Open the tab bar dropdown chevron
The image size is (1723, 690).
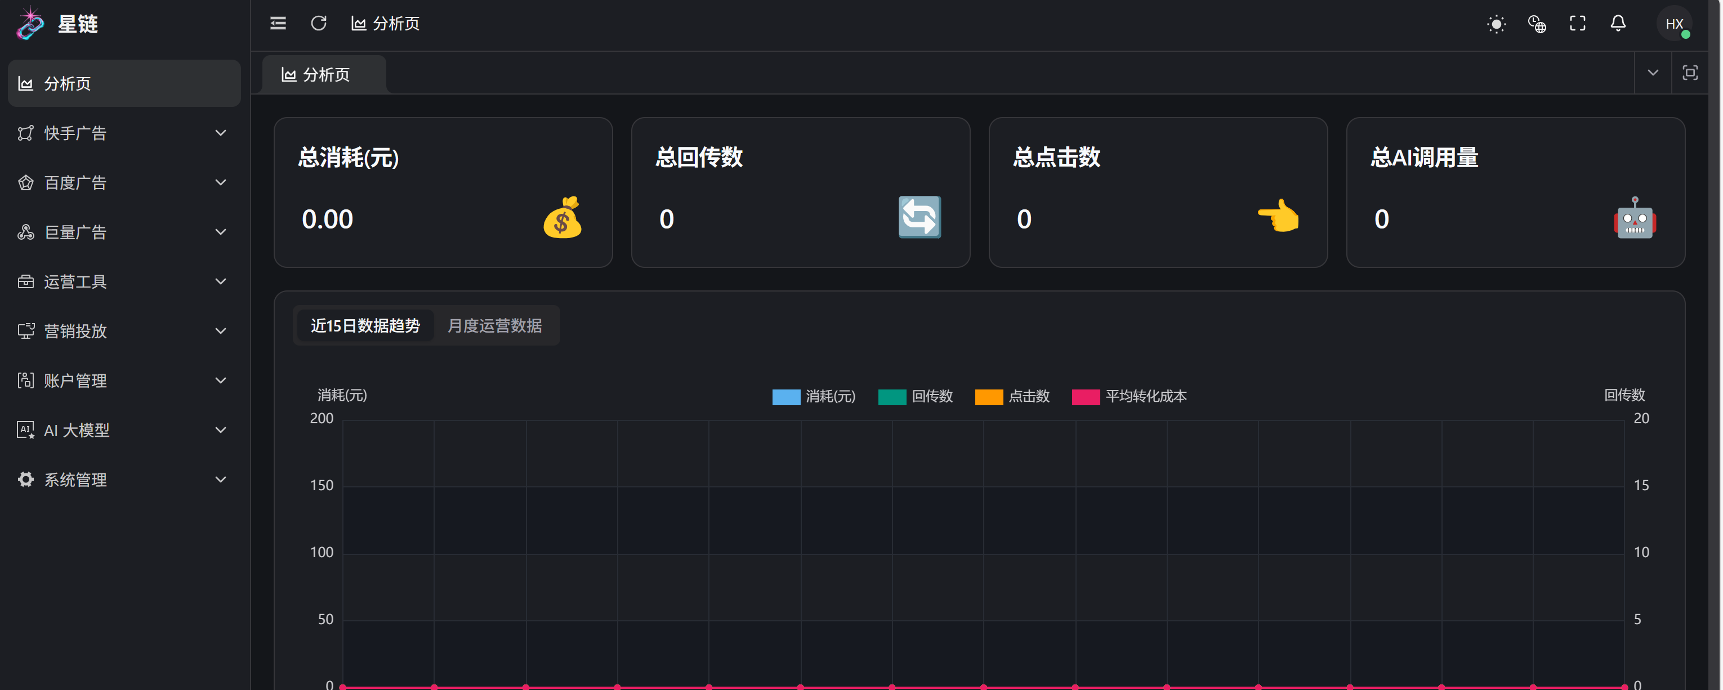1652,73
